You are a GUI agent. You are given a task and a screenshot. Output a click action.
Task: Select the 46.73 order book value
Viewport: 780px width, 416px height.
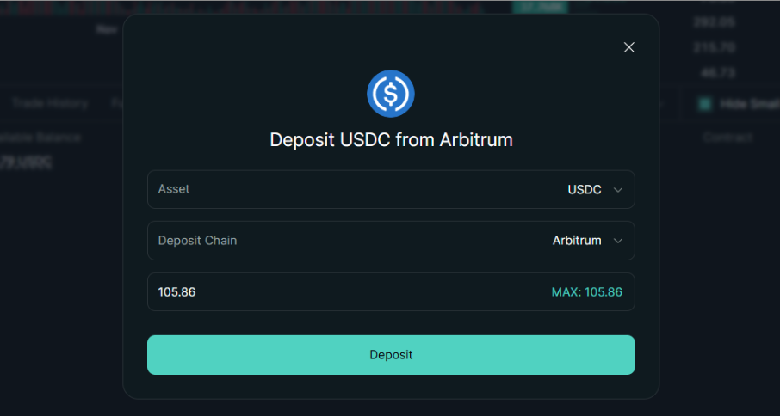[717, 73]
